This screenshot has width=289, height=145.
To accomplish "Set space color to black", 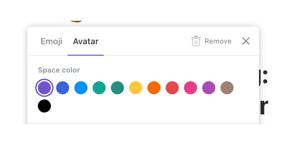I will coord(44,106).
